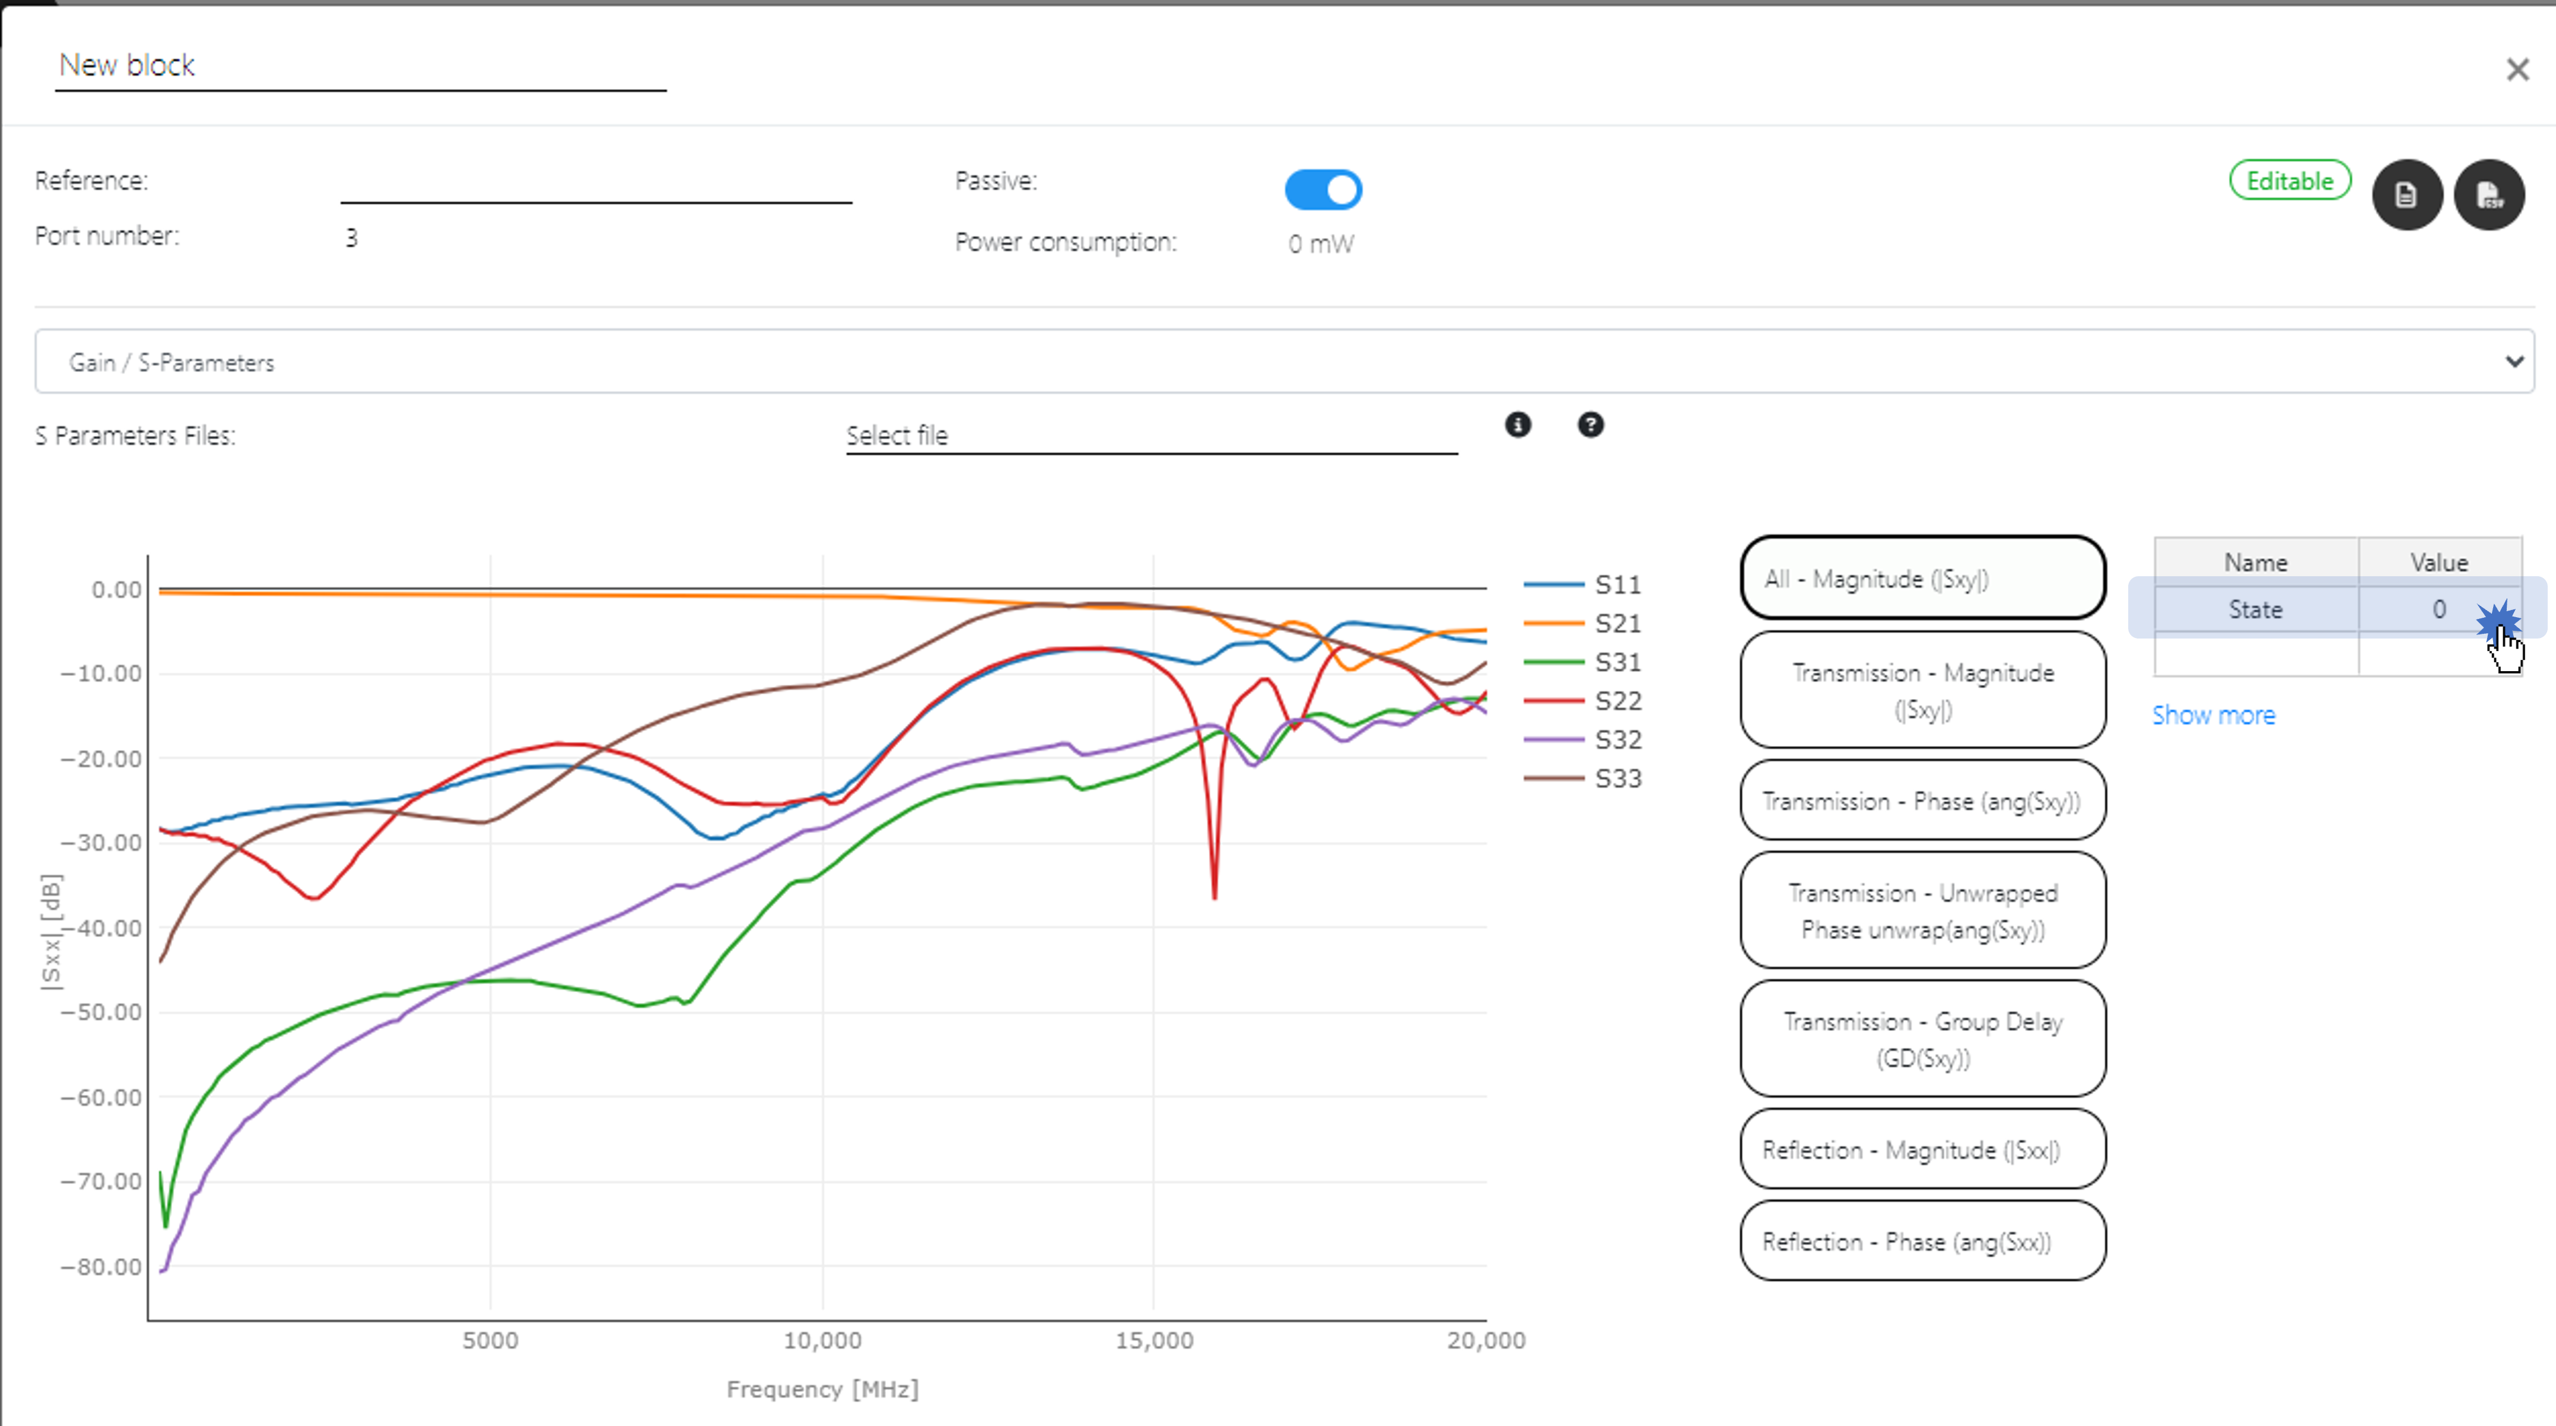Select Transmission - Group Delay view
This screenshot has width=2556, height=1426.
tap(1922, 1039)
